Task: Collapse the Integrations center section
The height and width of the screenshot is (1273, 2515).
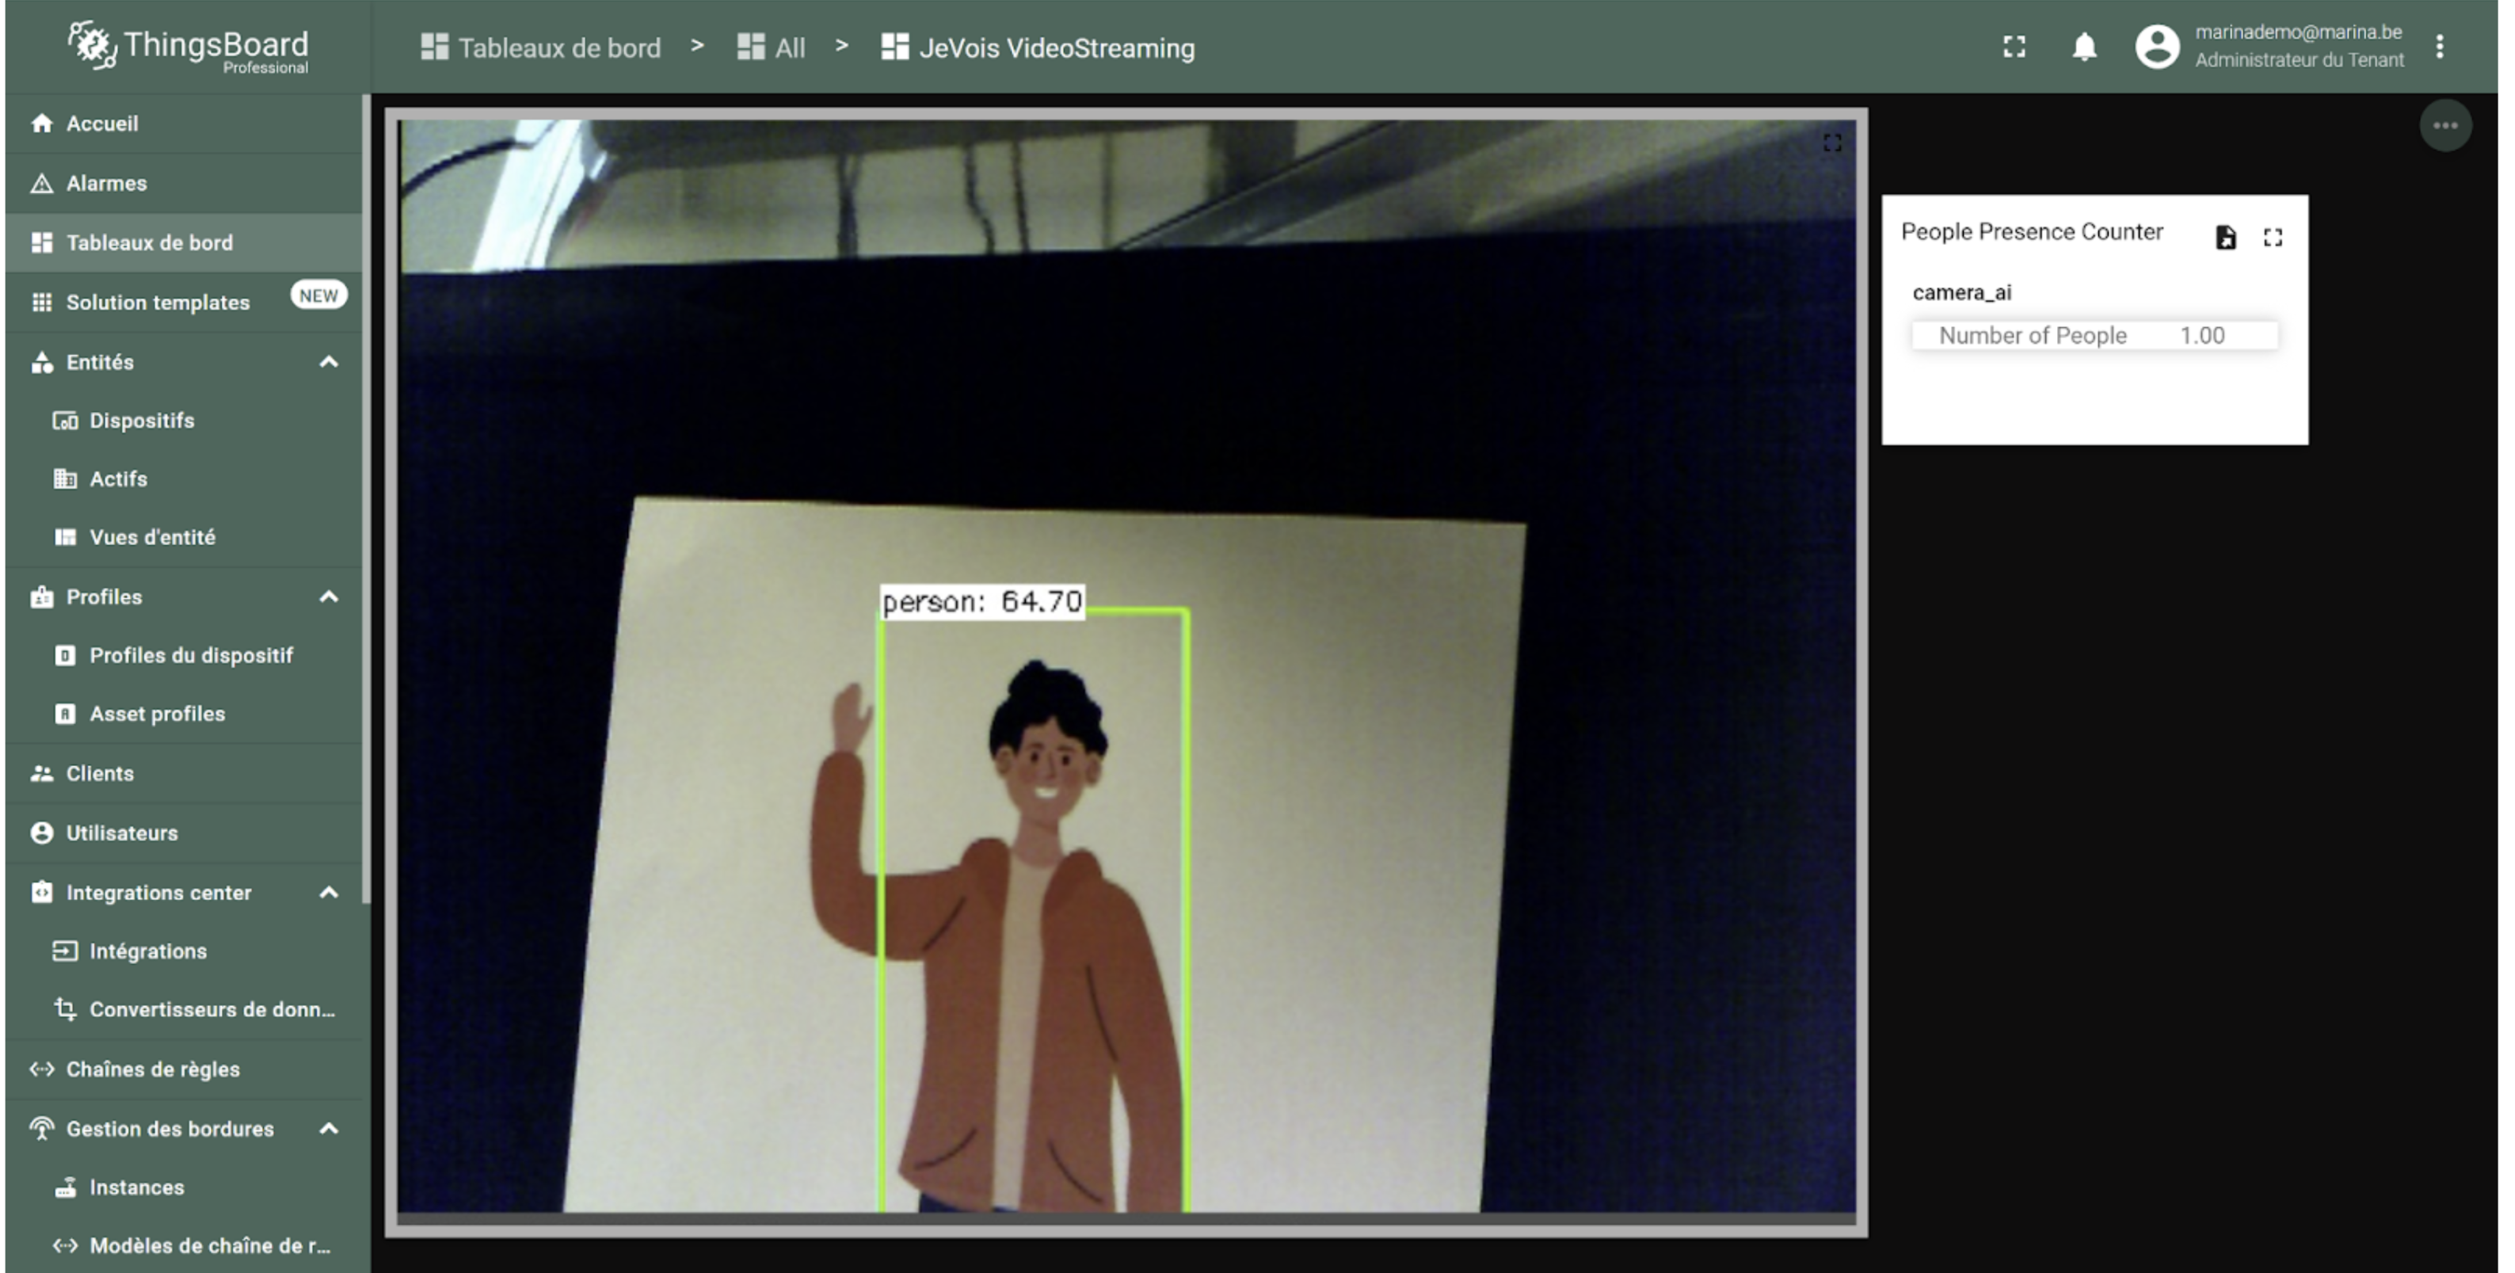Action: click(329, 892)
